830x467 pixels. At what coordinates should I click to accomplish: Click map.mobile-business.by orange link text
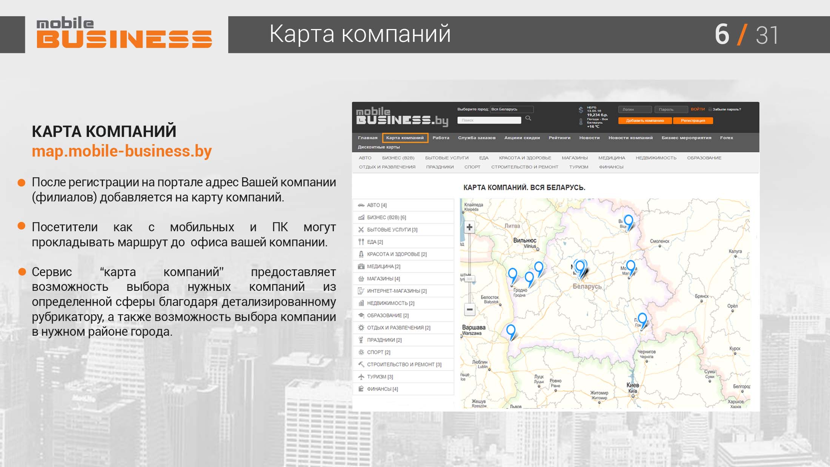pyautogui.click(x=121, y=151)
